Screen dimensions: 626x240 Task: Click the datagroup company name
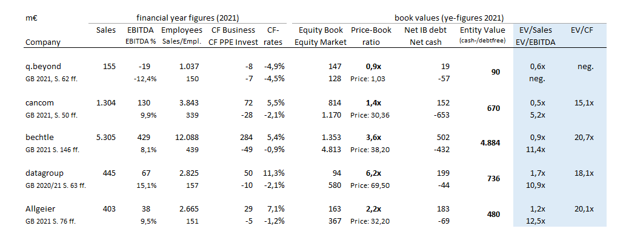point(42,173)
